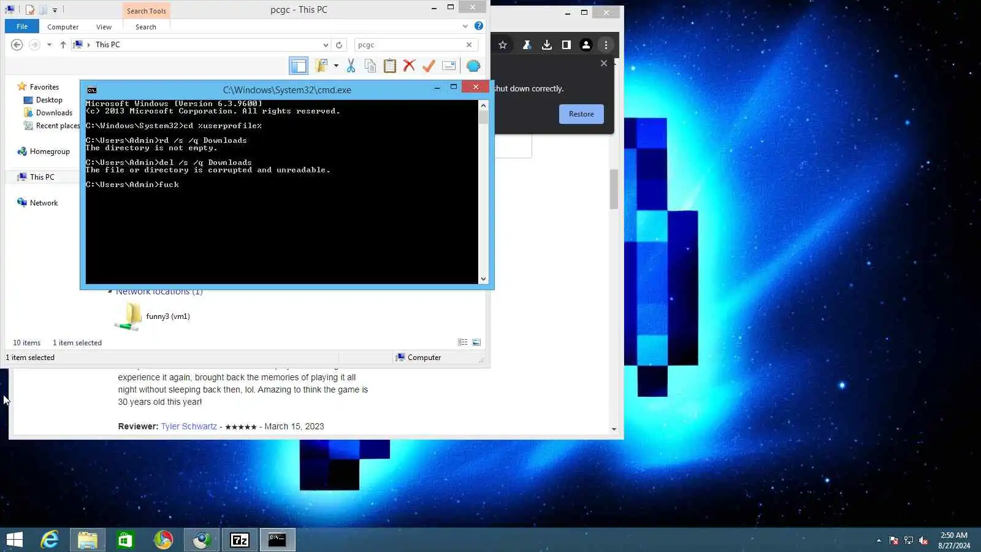981x552 pixels.
Task: Open Chrome three-dot menu
Action: click(x=606, y=45)
